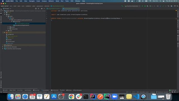
Task: Open the Project panel gear settings
Action: (42, 9)
